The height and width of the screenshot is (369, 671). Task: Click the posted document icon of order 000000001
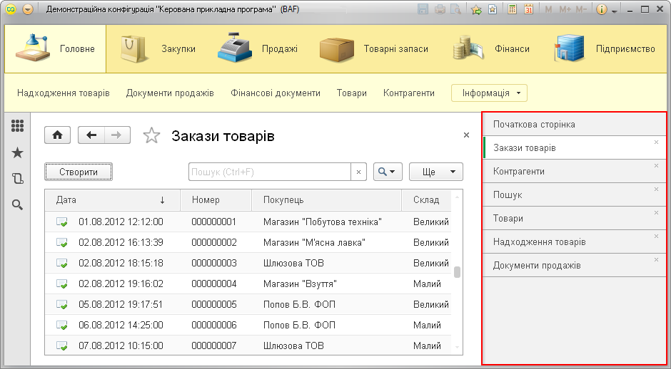[62, 222]
